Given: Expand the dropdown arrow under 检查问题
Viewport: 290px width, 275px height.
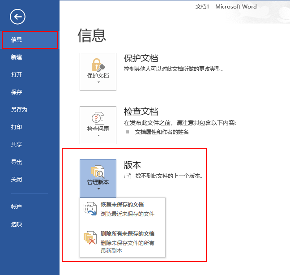Looking at the screenshot, I should (x=98, y=136).
